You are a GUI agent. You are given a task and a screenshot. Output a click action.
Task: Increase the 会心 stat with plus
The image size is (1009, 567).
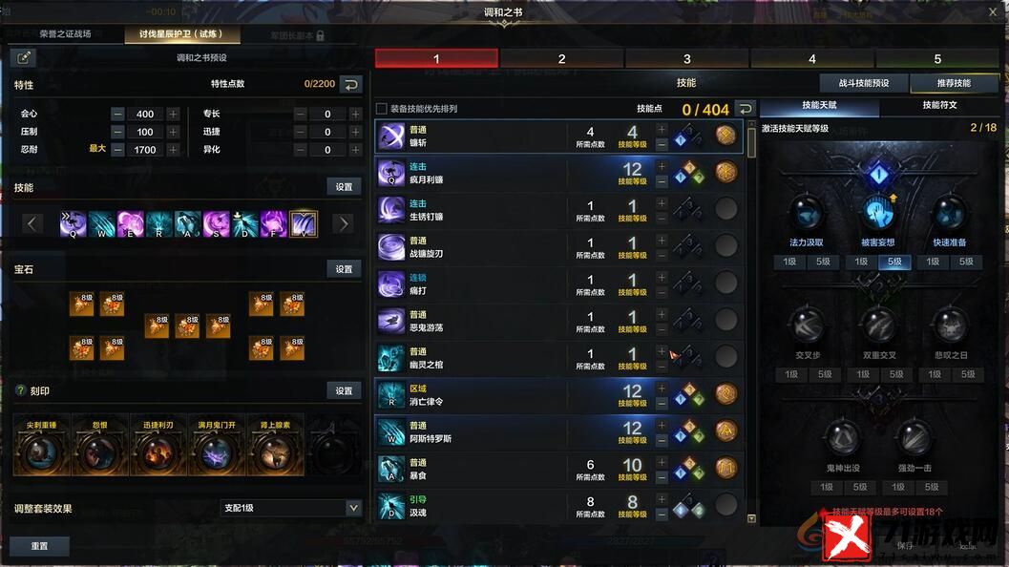[x=173, y=114]
